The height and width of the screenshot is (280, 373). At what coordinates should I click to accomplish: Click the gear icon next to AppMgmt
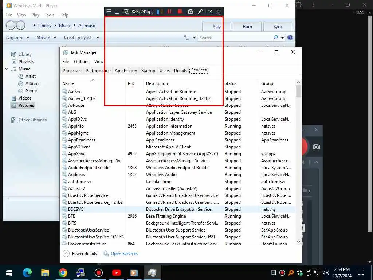pyautogui.click(x=64, y=133)
